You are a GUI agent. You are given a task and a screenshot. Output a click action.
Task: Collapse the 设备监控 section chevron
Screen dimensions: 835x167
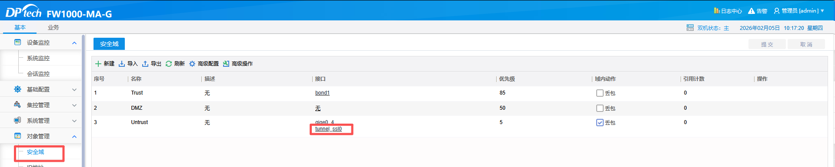[74, 43]
